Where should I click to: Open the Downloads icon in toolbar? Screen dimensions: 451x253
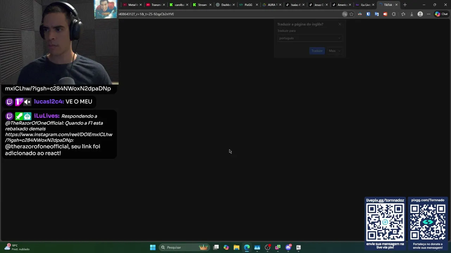[x=412, y=14]
